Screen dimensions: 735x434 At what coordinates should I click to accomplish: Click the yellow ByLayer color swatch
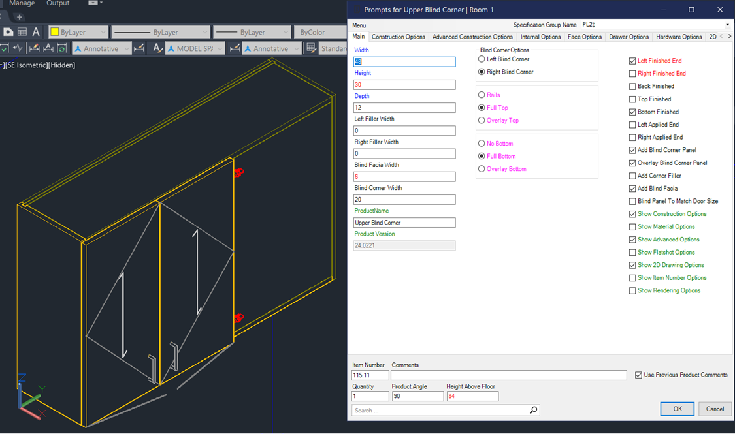tap(54, 32)
